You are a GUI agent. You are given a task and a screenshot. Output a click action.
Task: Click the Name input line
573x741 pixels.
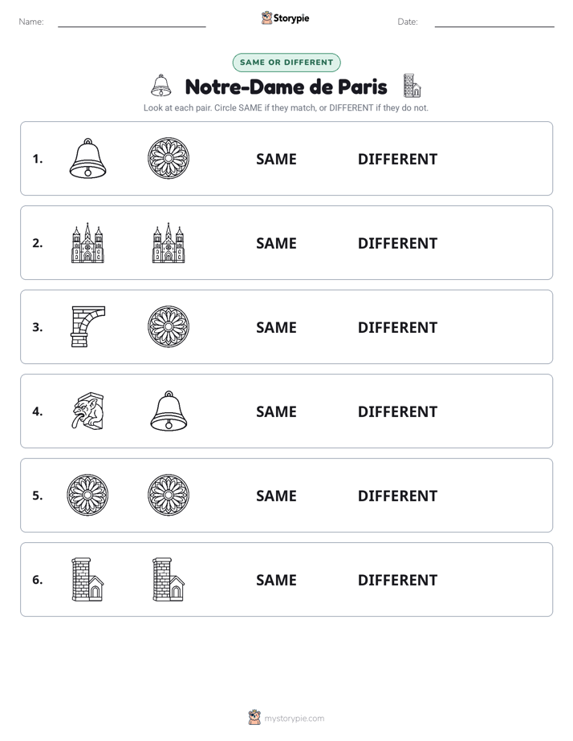132,22
